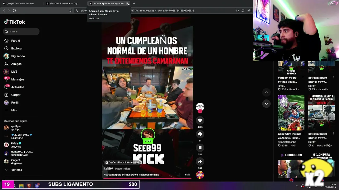
Task: Open the Más options menu
Action: point(11,110)
